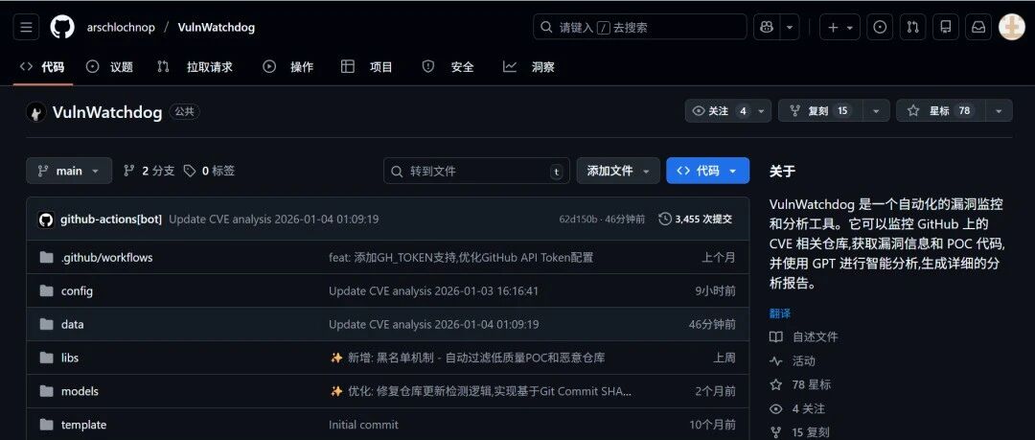Image resolution: width=1035 pixels, height=440 pixels.
Task: Expand the 星标 lists dropdown arrow
Action: (999, 111)
